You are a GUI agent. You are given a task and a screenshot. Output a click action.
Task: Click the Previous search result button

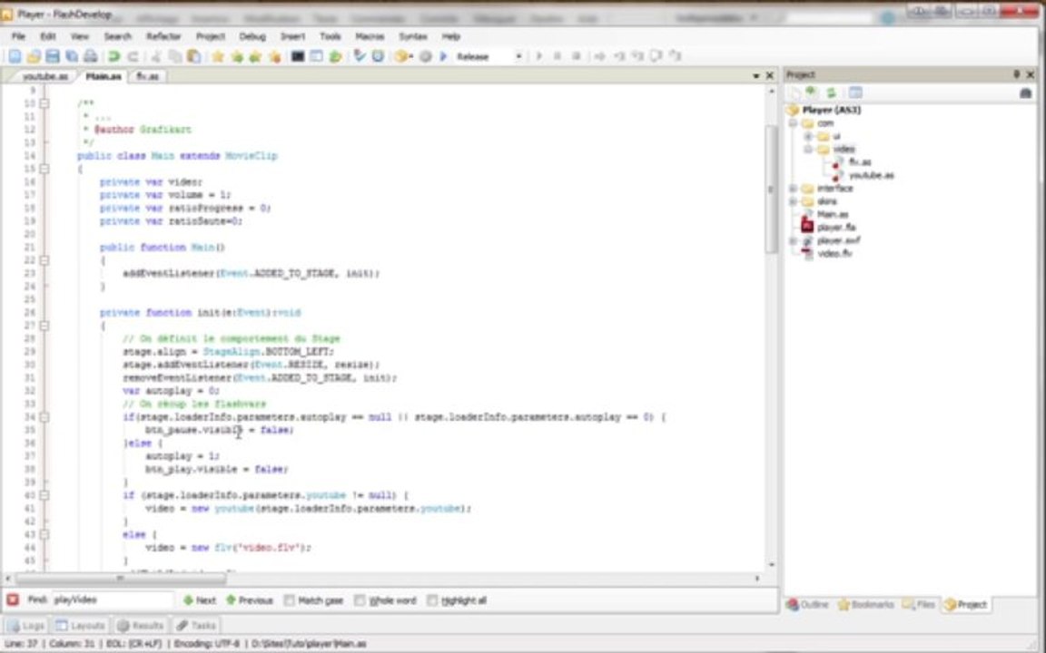tap(250, 600)
